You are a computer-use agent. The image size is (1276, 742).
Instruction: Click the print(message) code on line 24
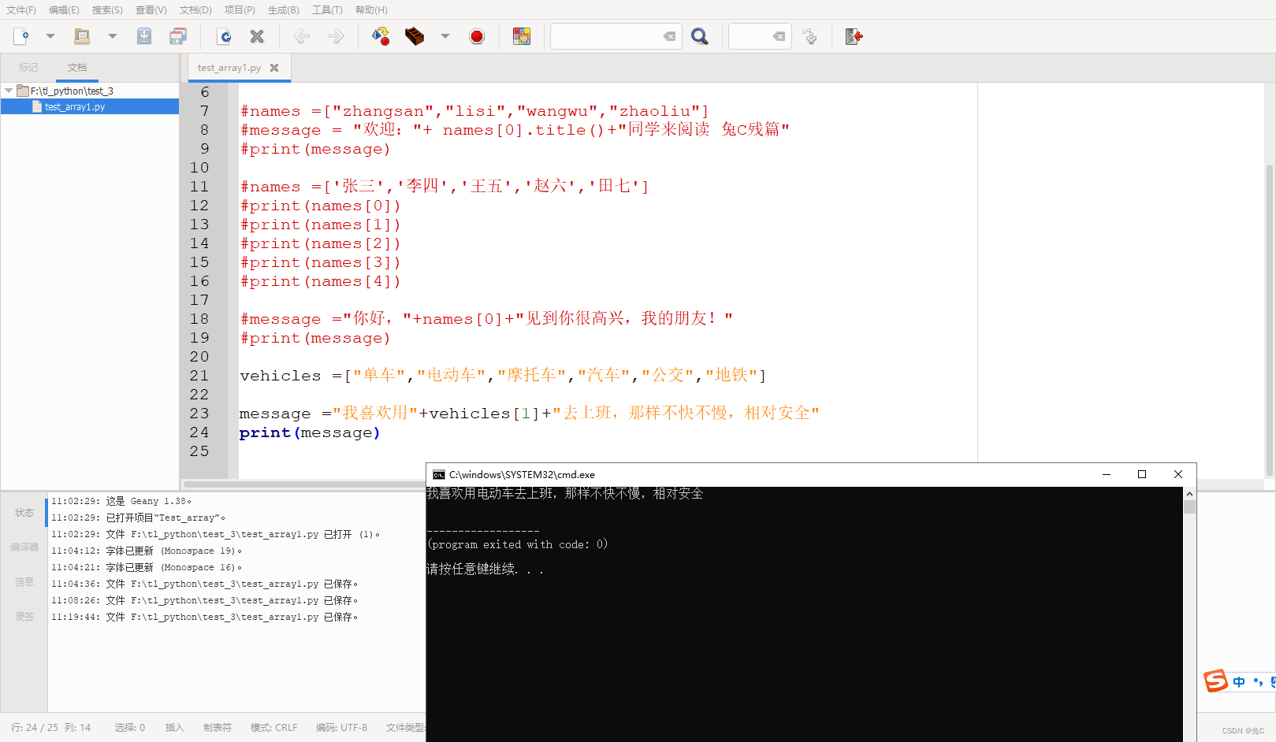click(310, 432)
